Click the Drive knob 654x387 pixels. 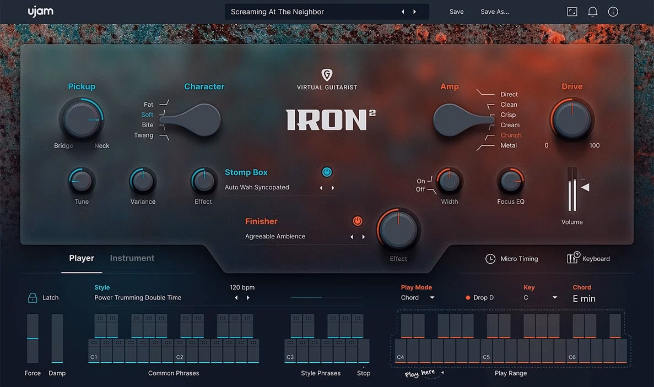coord(572,119)
